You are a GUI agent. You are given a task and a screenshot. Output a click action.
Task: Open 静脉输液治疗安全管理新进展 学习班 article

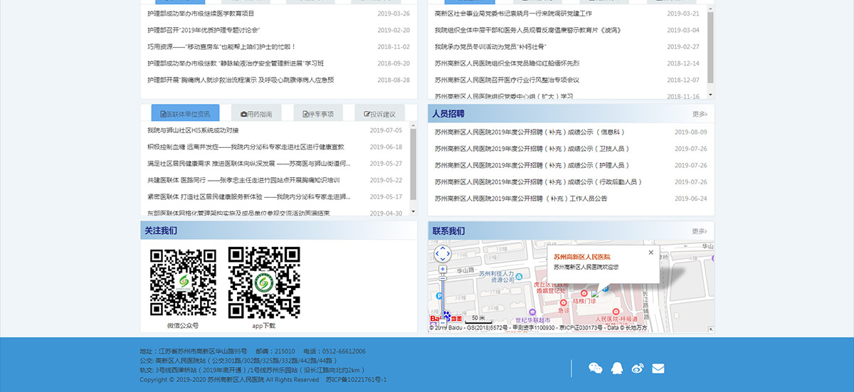tap(236, 63)
